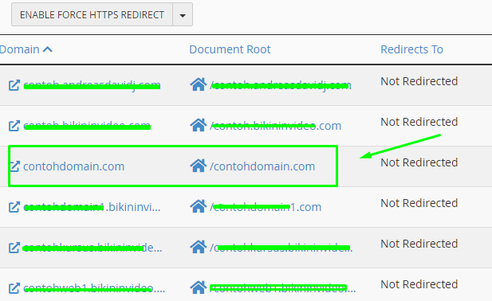Click the home icon beside /contohdomain.com
The image size is (492, 301).
(199, 166)
